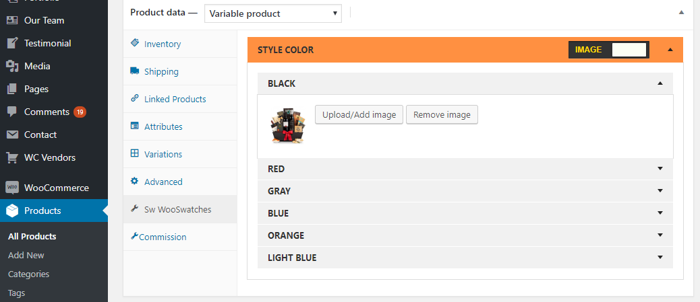This screenshot has width=700, height=302.
Task: Click the Inventory tag icon
Action: pyautogui.click(x=134, y=43)
